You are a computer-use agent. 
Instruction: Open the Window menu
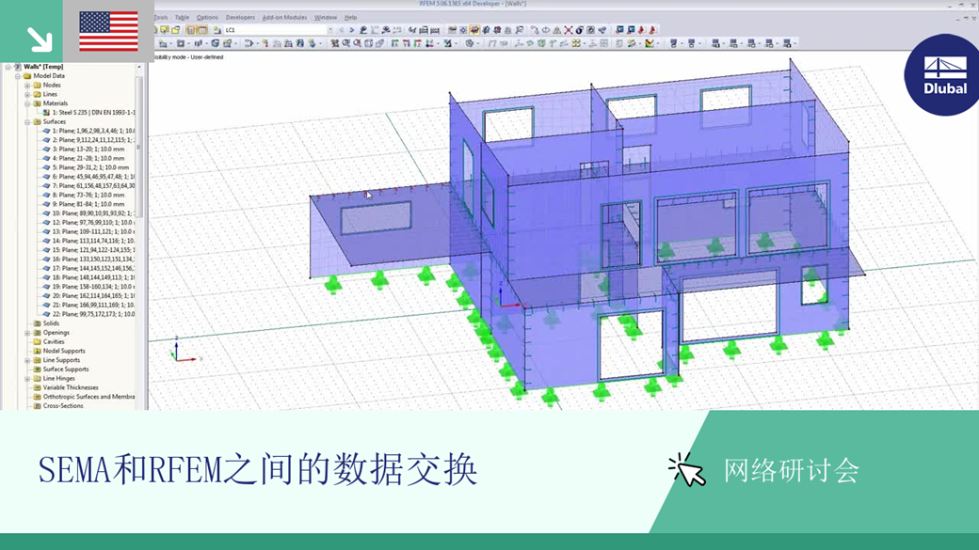tap(326, 18)
